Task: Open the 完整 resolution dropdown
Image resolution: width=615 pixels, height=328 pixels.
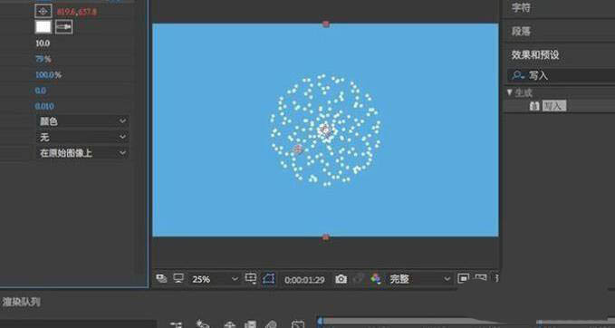Action: (x=419, y=279)
